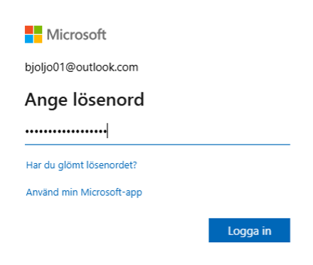This screenshot has height=265, width=313.
Task: Click the word lösenord in the heading
Action: tap(108, 99)
